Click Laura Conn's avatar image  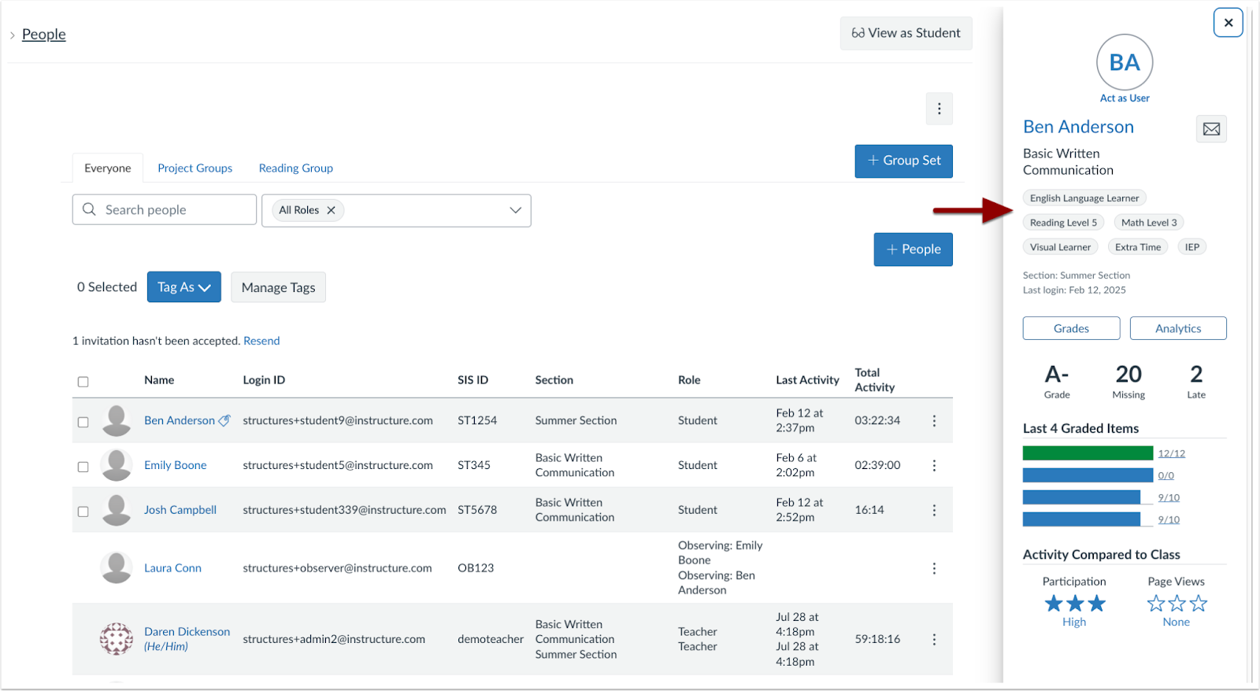117,568
